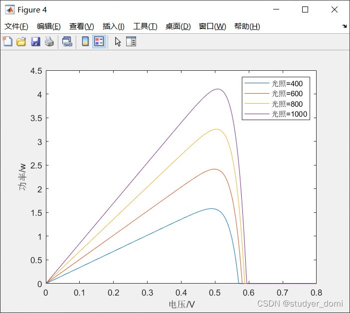The image size is (350, 313).
Task: Open the 帮助(H) menu
Action: [x=247, y=26]
